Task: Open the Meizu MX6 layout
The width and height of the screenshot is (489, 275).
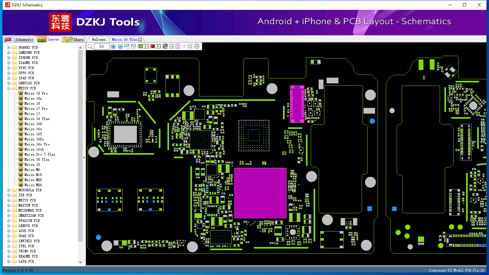Action: 33,185
